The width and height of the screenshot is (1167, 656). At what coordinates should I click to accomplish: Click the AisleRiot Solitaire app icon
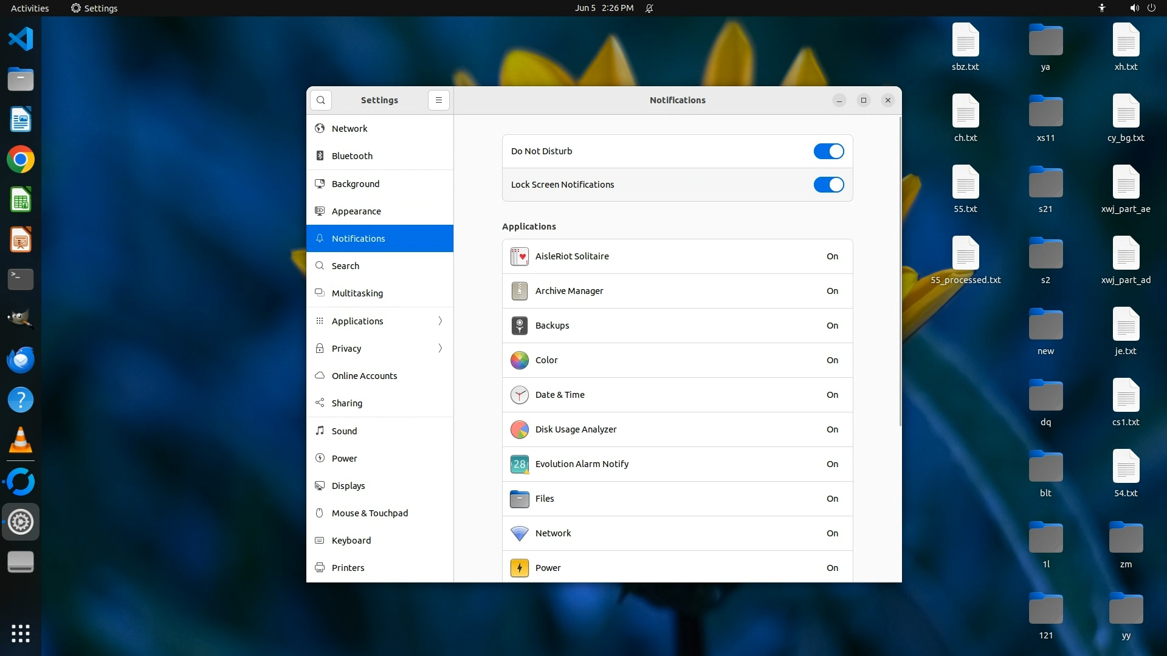point(519,256)
